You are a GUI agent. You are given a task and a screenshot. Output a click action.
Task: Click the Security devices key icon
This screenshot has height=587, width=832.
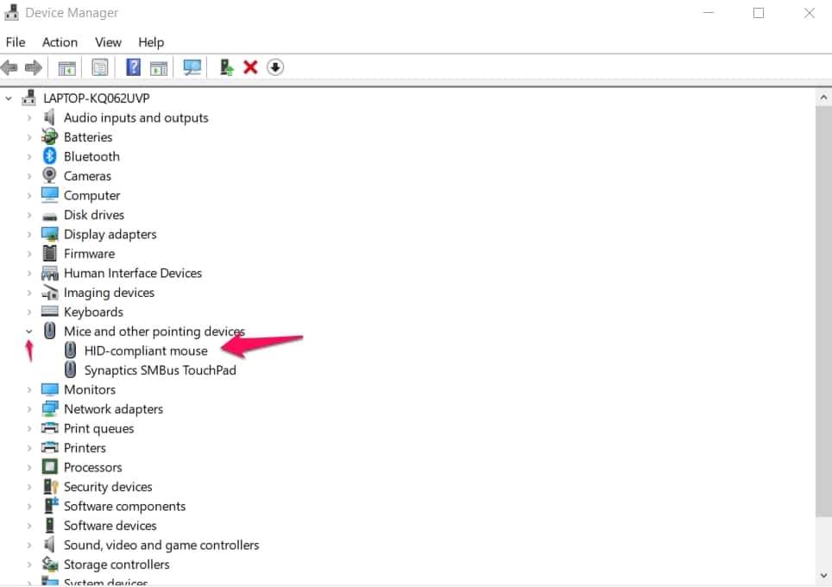click(x=50, y=487)
